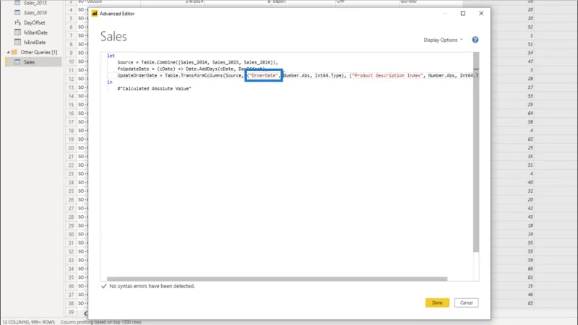The height and width of the screenshot is (325, 578).
Task: Click the scroll-left arrow below the data grid
Action: pyautogui.click(x=85, y=313)
